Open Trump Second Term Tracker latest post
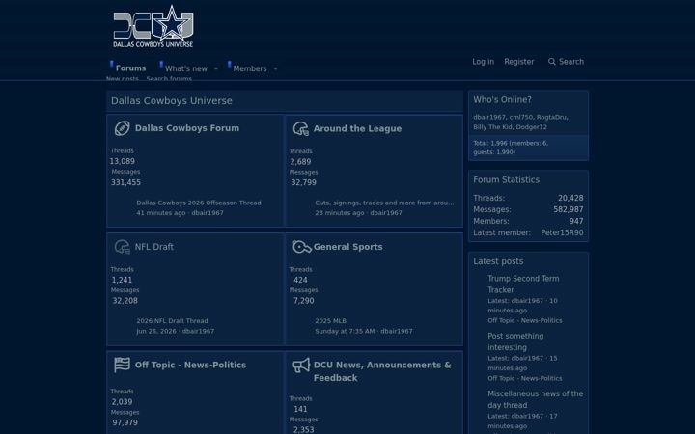The height and width of the screenshot is (434, 695). (x=523, y=285)
